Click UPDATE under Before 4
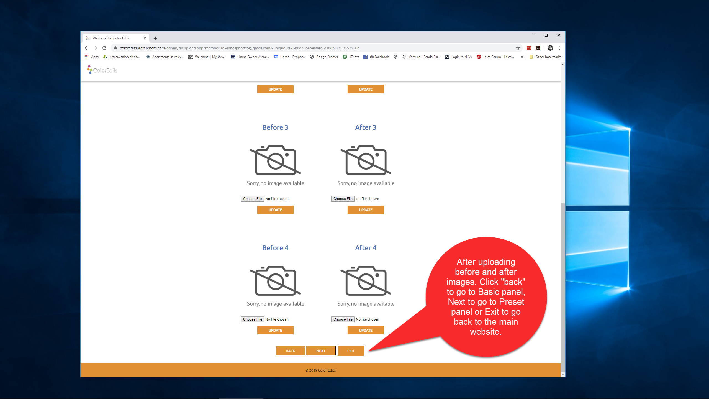This screenshot has height=399, width=709. click(x=275, y=330)
